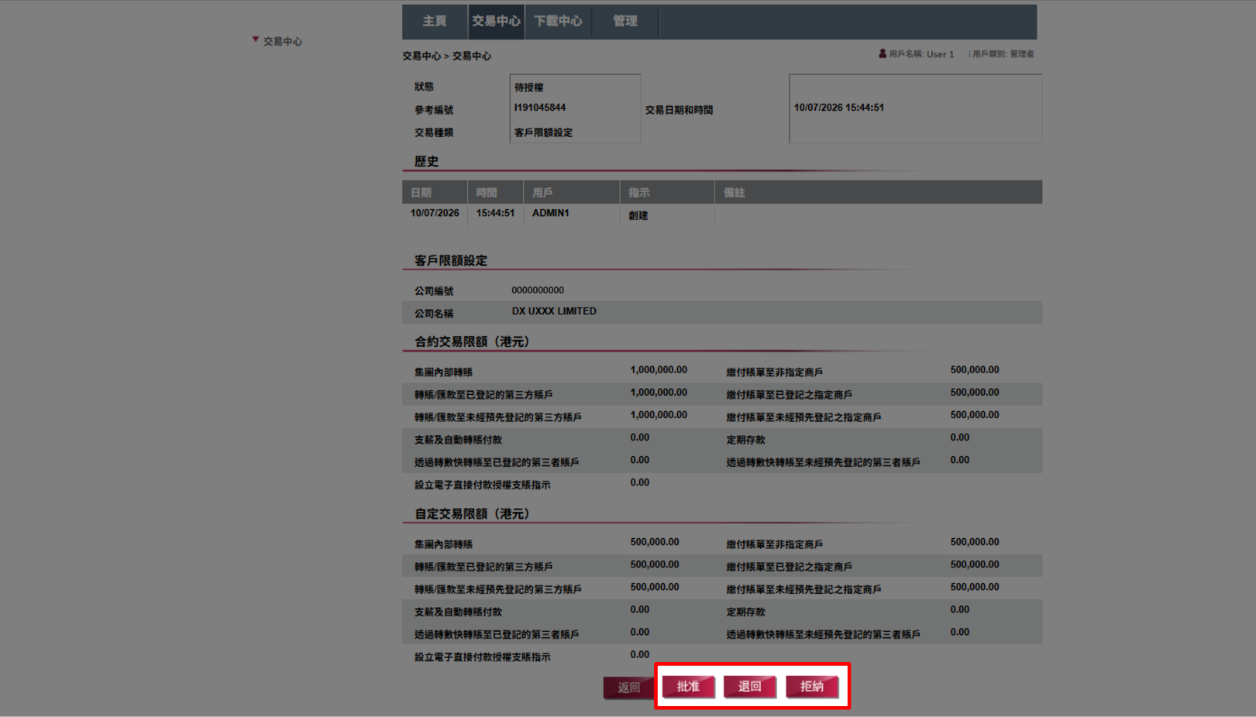Click the 返回 button

tap(628, 688)
